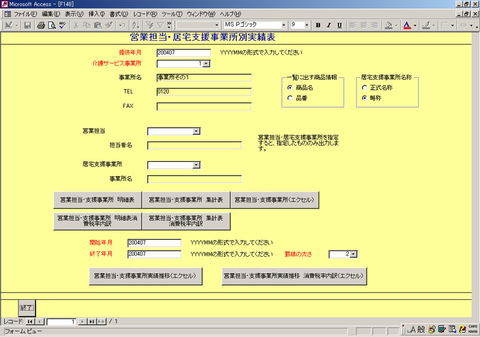Expand the 罫線の太さ dropdown
The width and height of the screenshot is (480, 337).
(x=353, y=254)
